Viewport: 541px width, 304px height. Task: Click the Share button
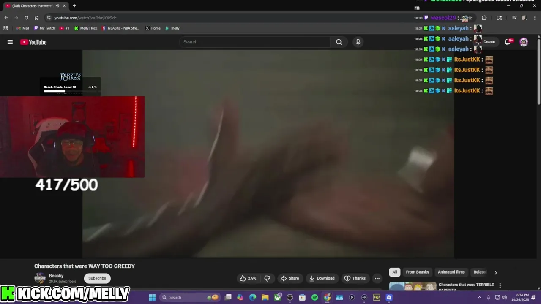click(290, 278)
